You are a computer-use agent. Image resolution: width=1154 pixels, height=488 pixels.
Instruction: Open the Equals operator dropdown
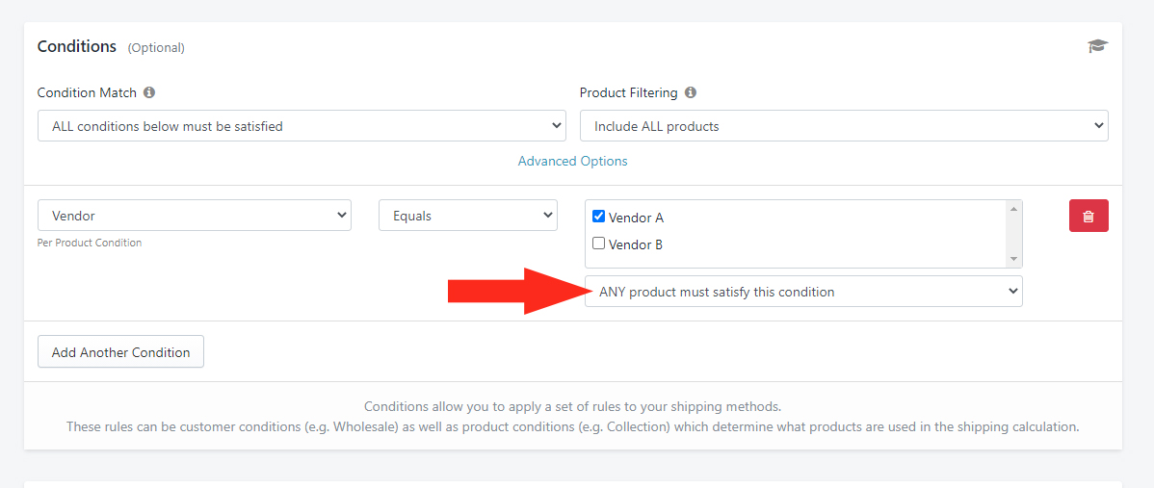click(468, 216)
